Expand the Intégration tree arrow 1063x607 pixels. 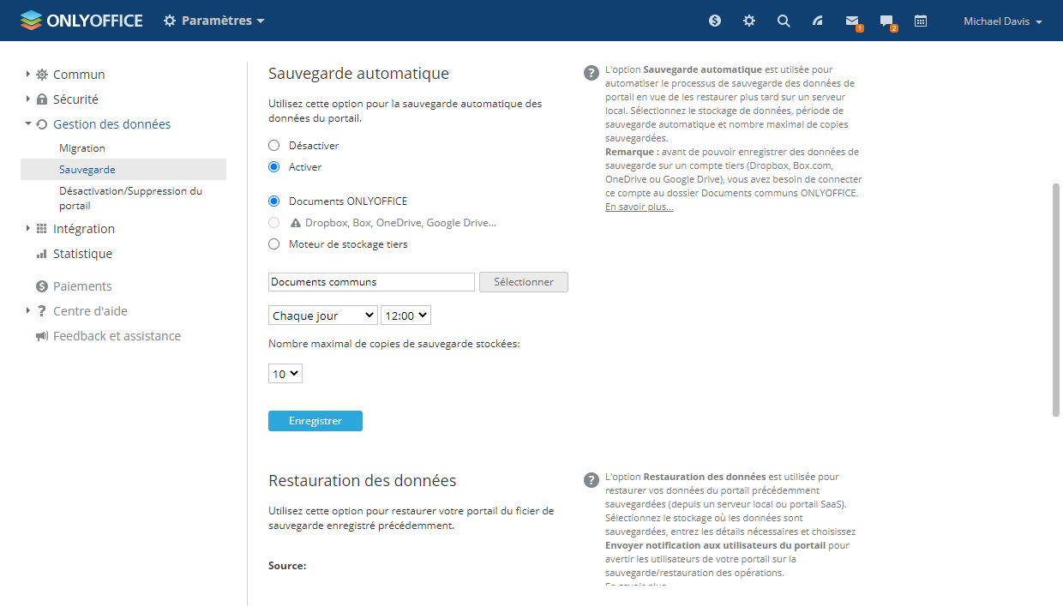(27, 229)
